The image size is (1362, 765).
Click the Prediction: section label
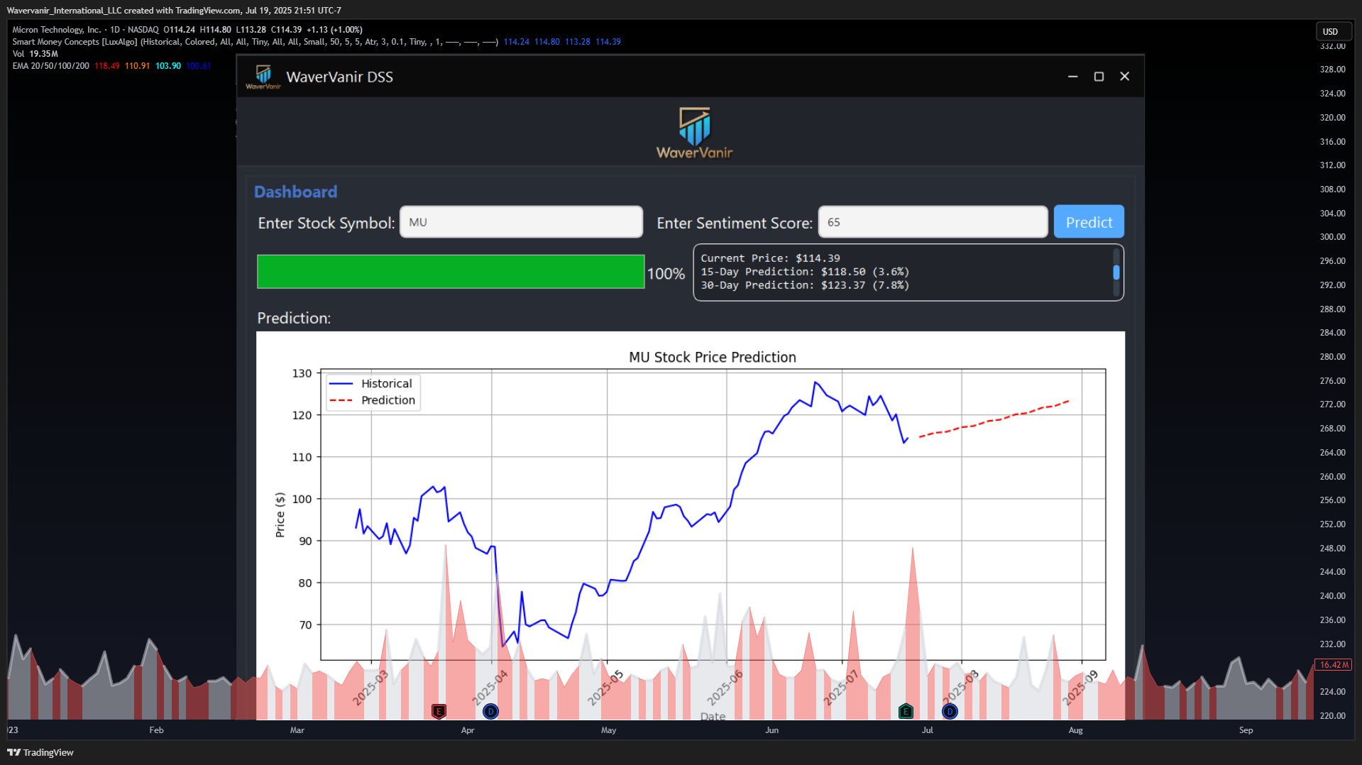tap(294, 318)
